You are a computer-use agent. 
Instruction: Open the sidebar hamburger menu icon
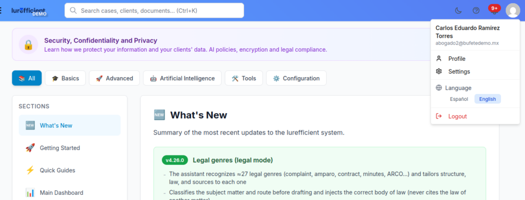[x=1, y=11]
